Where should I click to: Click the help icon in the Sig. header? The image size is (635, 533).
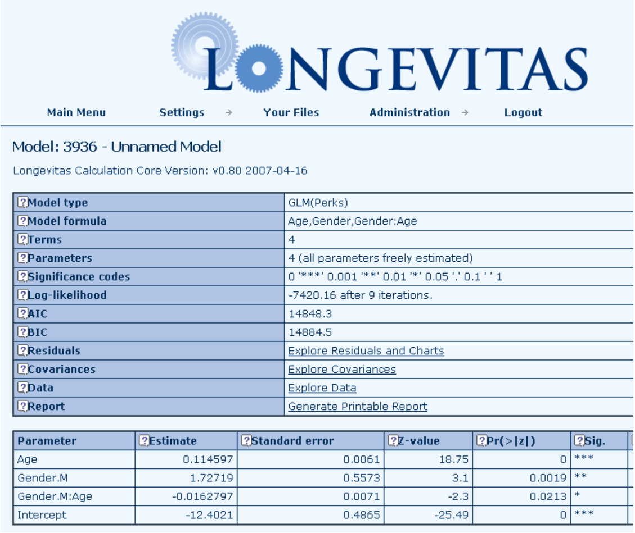pos(579,440)
